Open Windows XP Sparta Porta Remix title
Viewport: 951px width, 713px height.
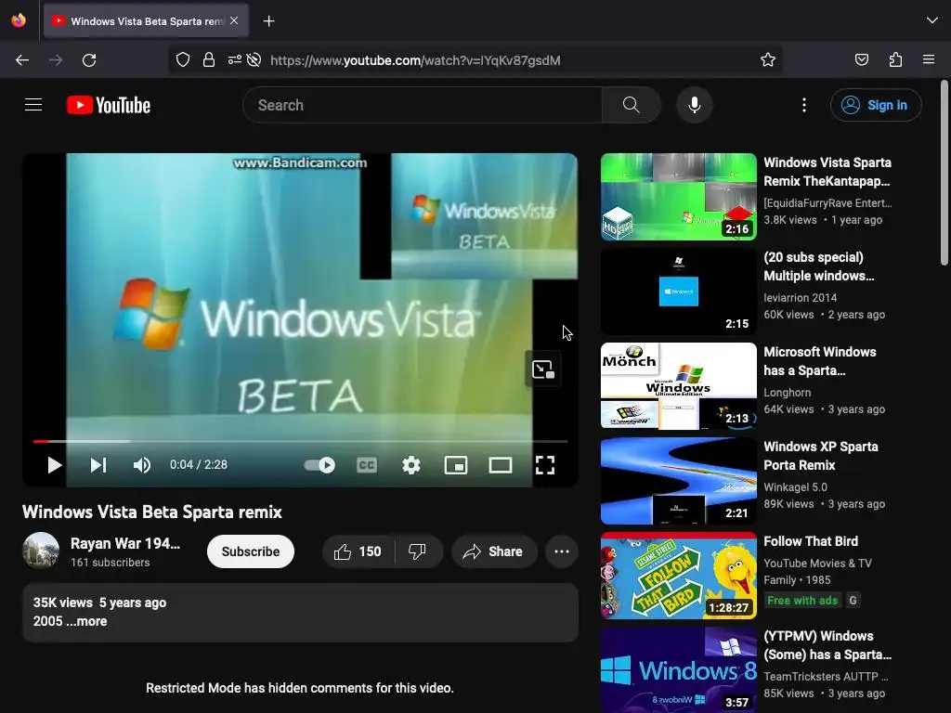pyautogui.click(x=821, y=455)
